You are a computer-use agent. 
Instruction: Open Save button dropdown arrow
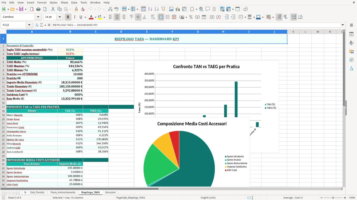(26, 9)
